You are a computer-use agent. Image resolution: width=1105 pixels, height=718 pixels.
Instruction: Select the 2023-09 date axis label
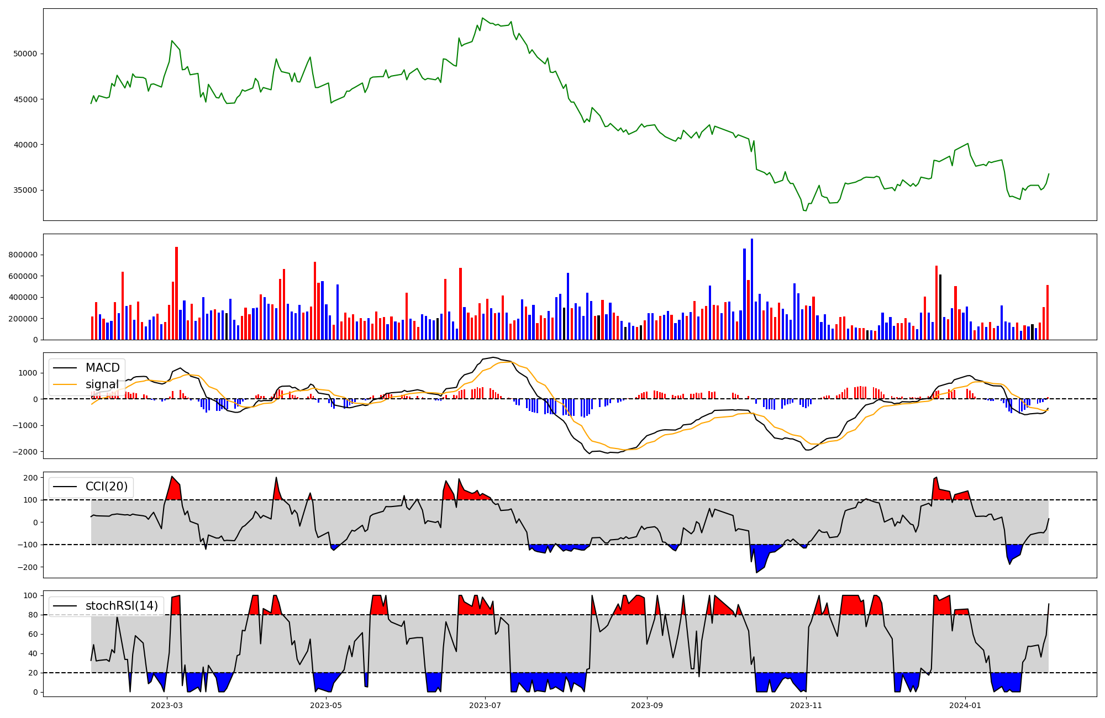[x=647, y=705]
